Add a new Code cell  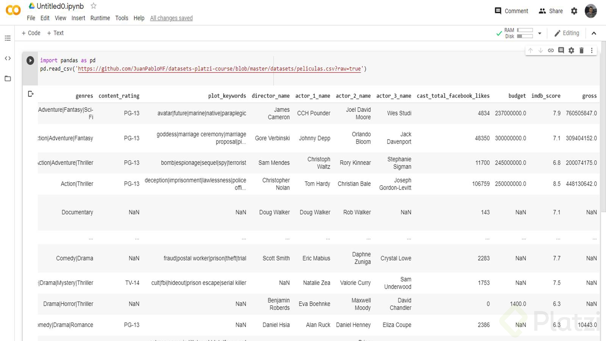tap(31, 33)
